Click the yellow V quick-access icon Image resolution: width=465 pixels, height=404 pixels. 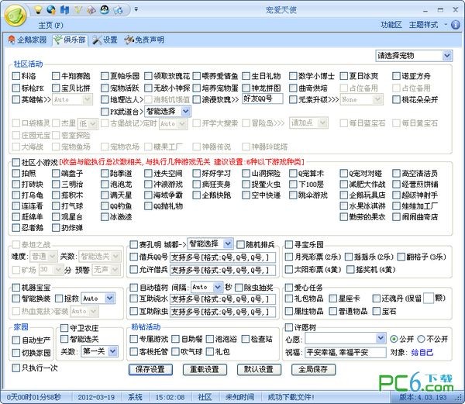coord(77,10)
